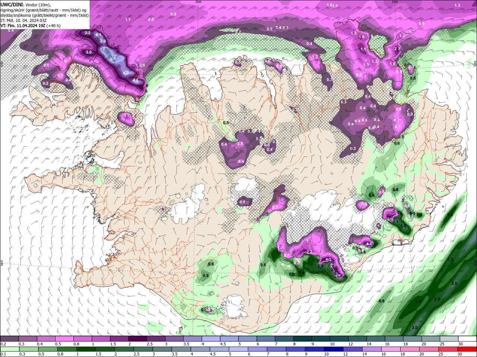Click the -0.8 value offshore south-east
477x357 pixels.
[381, 301]
